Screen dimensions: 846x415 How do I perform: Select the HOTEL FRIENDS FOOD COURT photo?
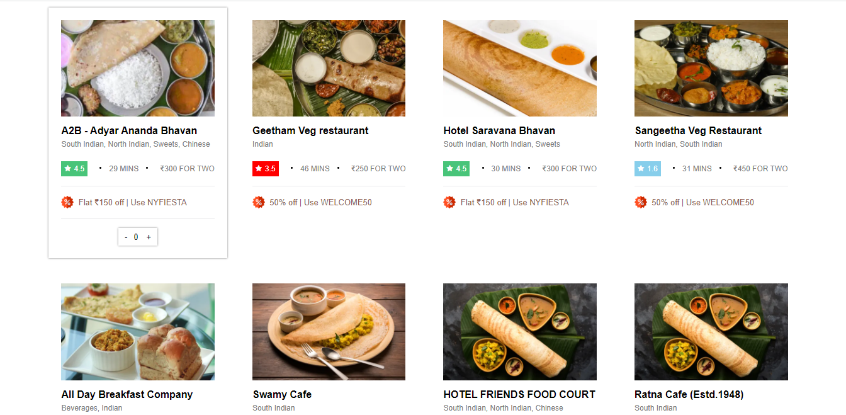520,332
